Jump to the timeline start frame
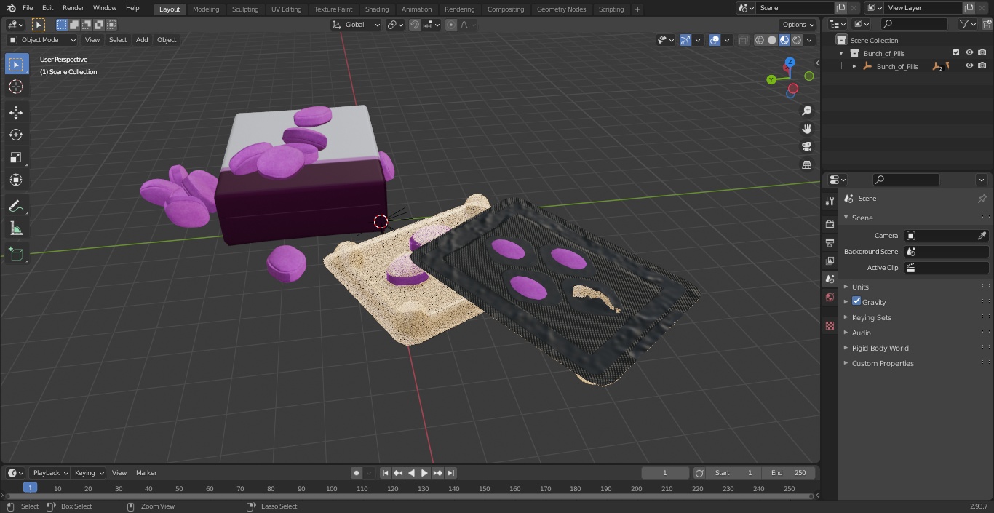 (x=386, y=473)
